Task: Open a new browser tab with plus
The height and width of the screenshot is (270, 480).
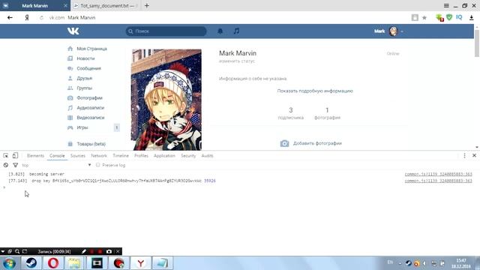Action: click(x=147, y=5)
